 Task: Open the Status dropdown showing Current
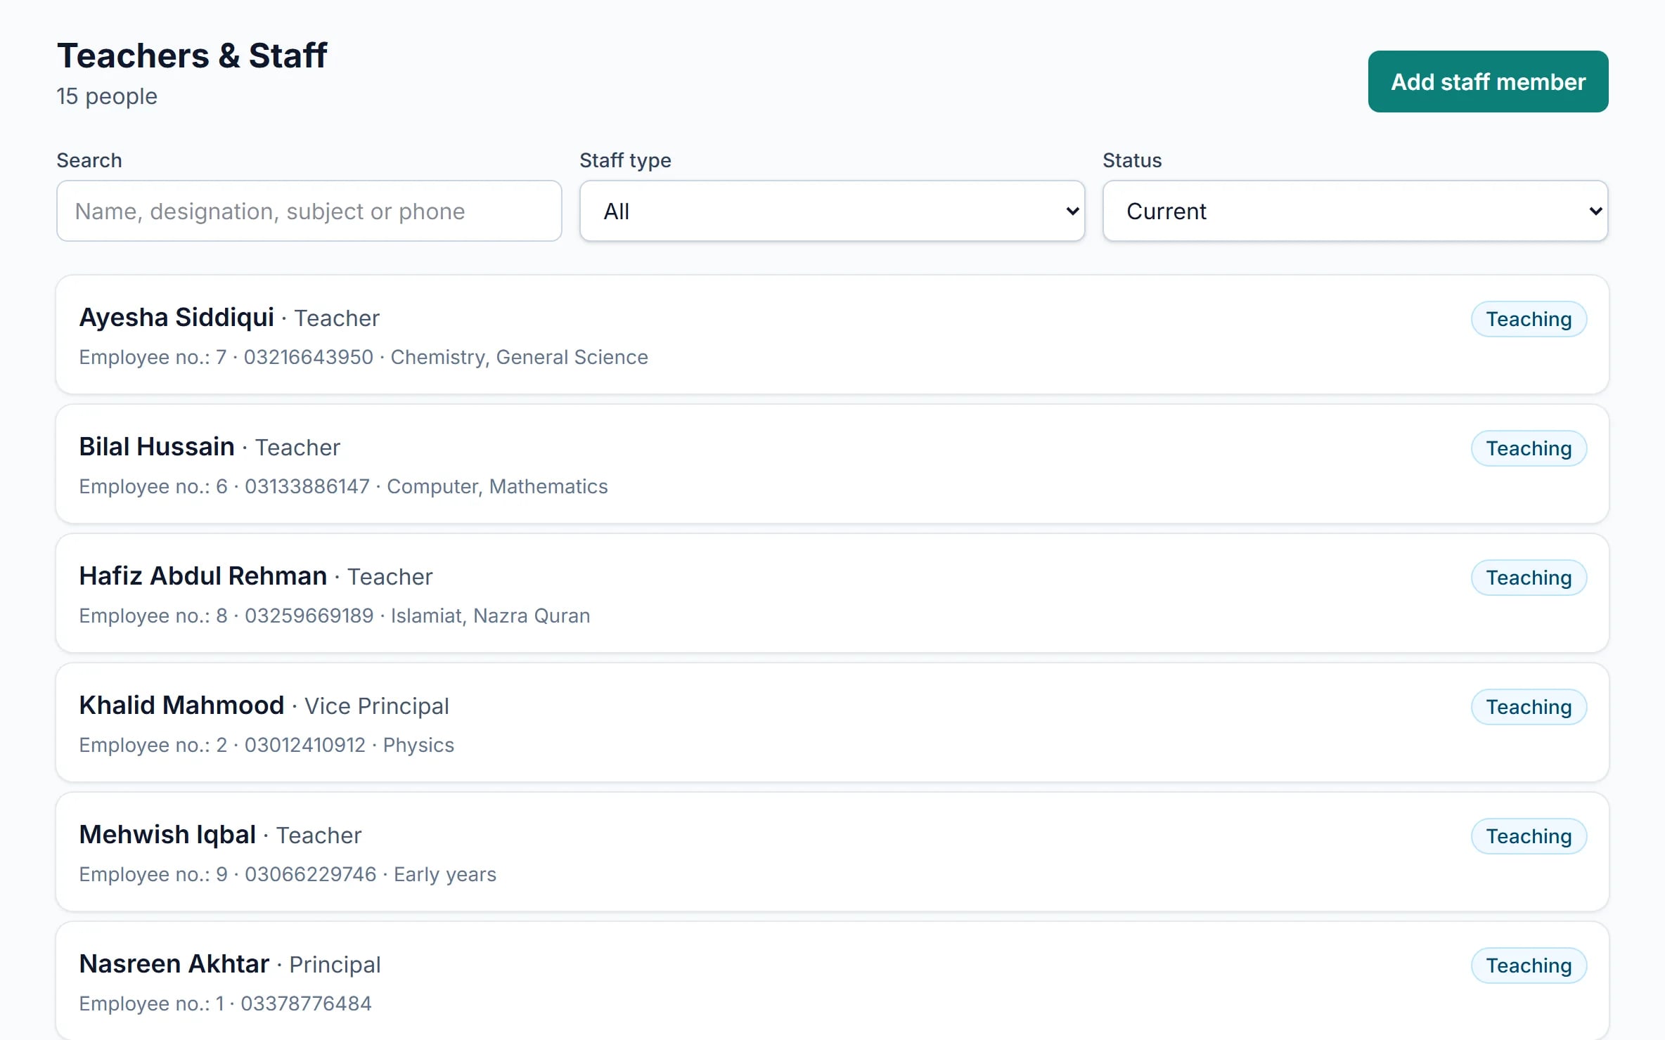[x=1355, y=211]
